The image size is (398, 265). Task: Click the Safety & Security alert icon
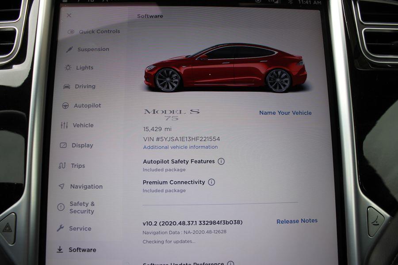(61, 207)
